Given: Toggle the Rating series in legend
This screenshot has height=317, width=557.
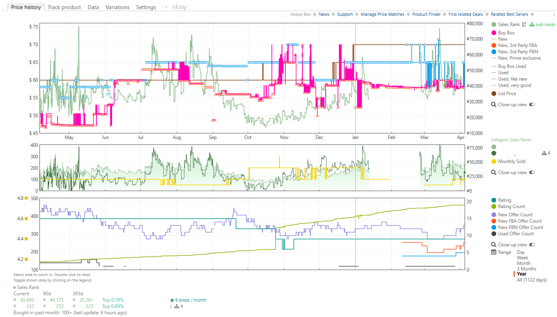Looking at the screenshot, I should (x=501, y=200).
